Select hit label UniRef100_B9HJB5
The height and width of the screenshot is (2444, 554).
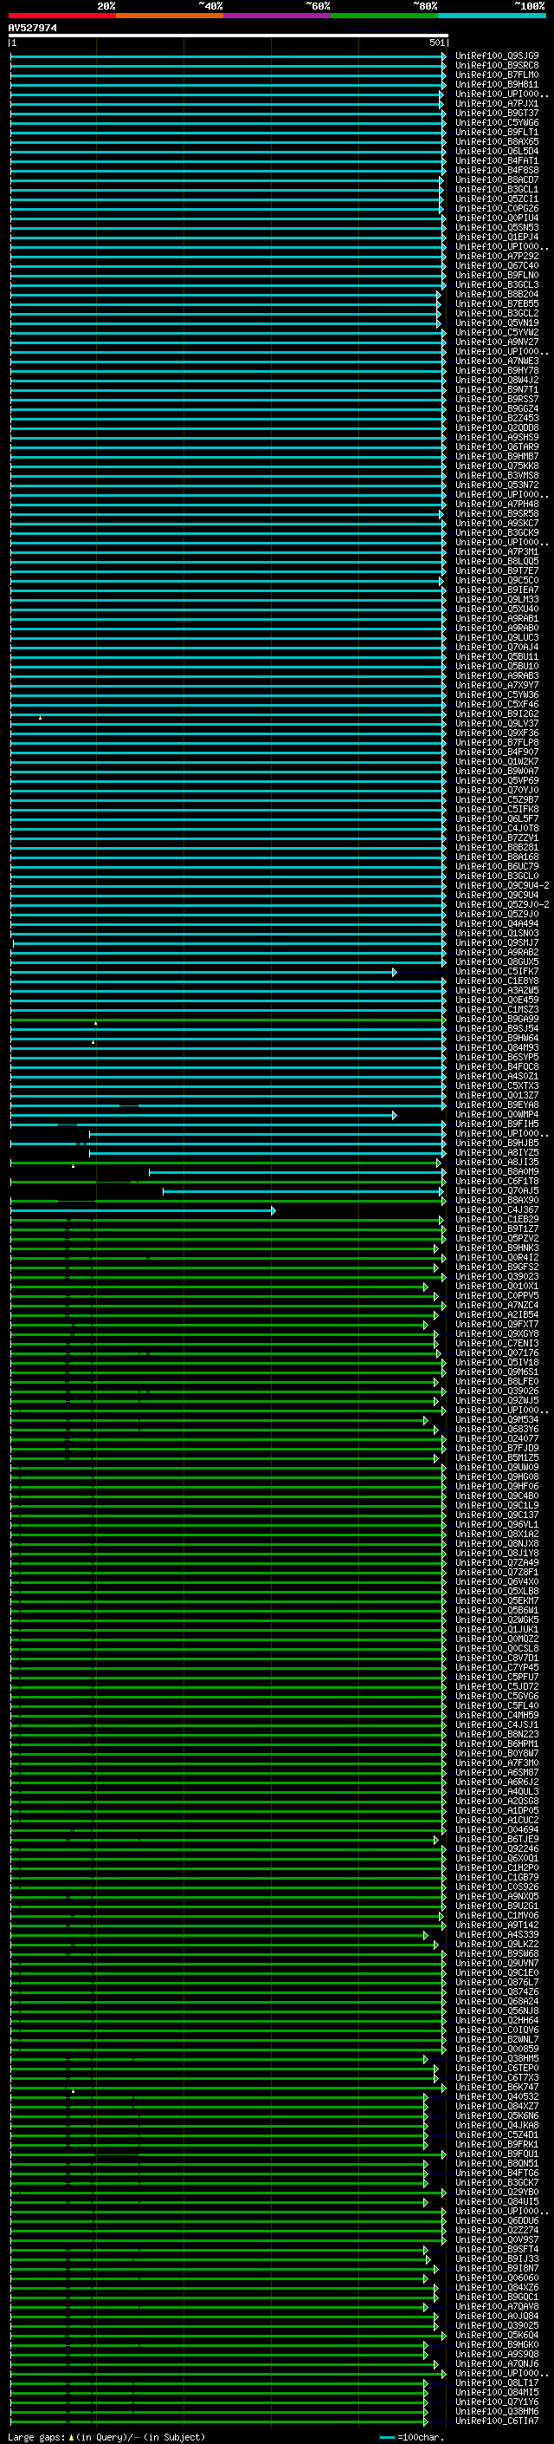pyautogui.click(x=497, y=1144)
